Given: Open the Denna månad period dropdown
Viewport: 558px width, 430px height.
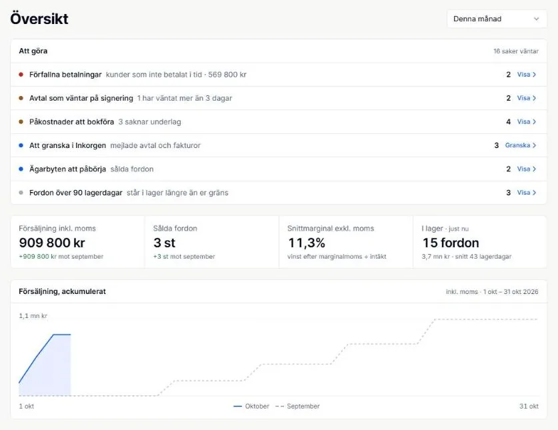Looking at the screenshot, I should pyautogui.click(x=497, y=19).
